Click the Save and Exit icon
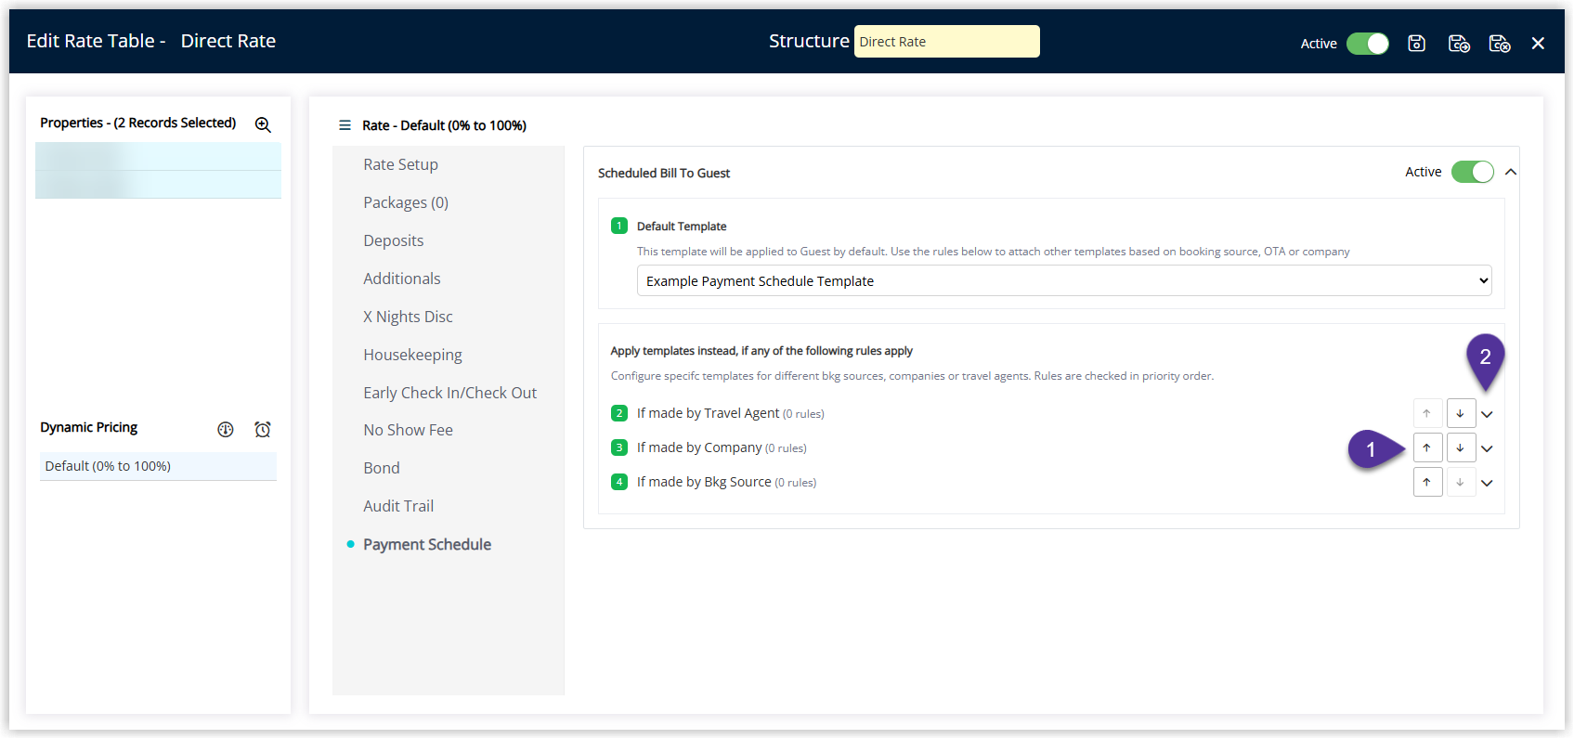The height and width of the screenshot is (739, 1574). tap(1500, 43)
